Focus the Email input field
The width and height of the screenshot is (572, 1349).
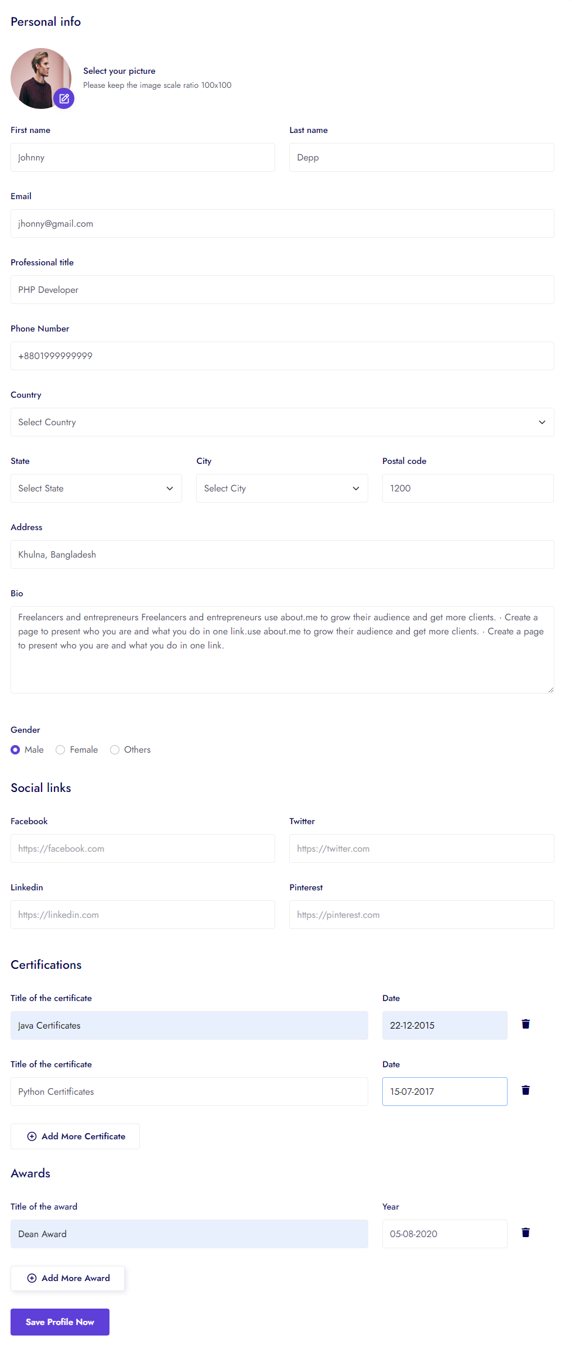282,224
